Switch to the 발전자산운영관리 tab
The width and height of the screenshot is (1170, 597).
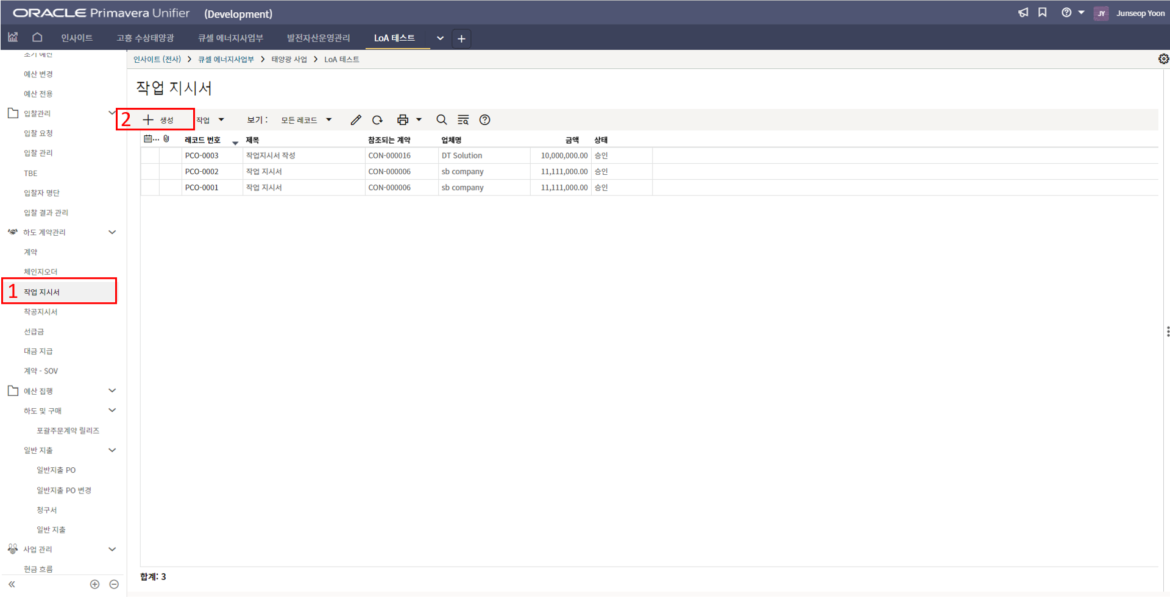coord(318,38)
